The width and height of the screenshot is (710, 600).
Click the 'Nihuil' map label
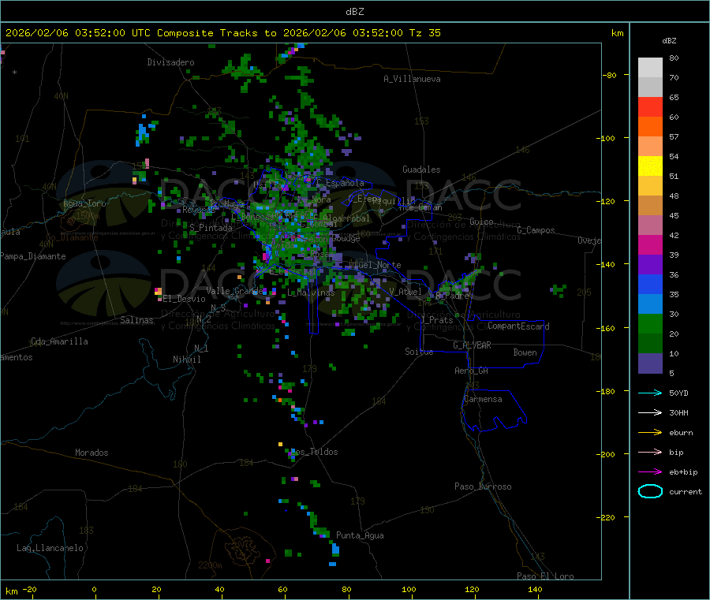click(x=186, y=360)
